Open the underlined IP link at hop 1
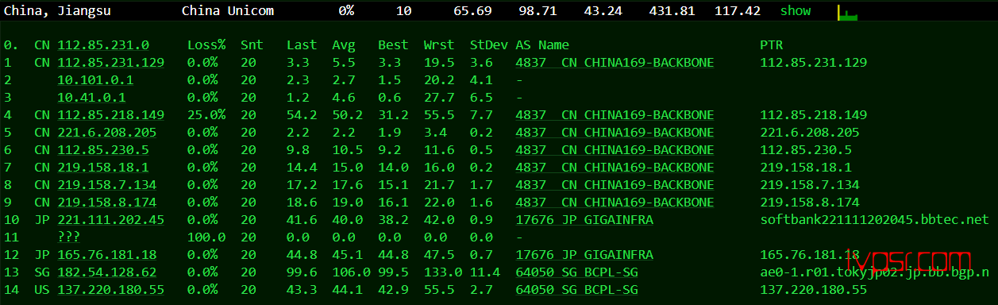This screenshot has width=998, height=305. (x=111, y=63)
